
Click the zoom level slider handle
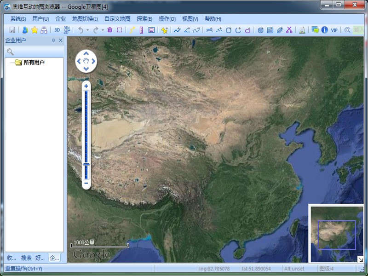(x=86, y=165)
